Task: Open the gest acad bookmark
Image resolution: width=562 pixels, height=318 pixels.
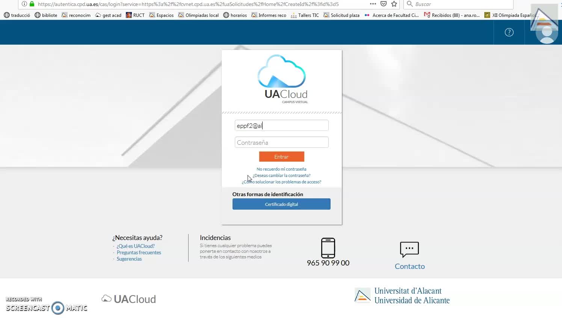Action: pyautogui.click(x=108, y=15)
